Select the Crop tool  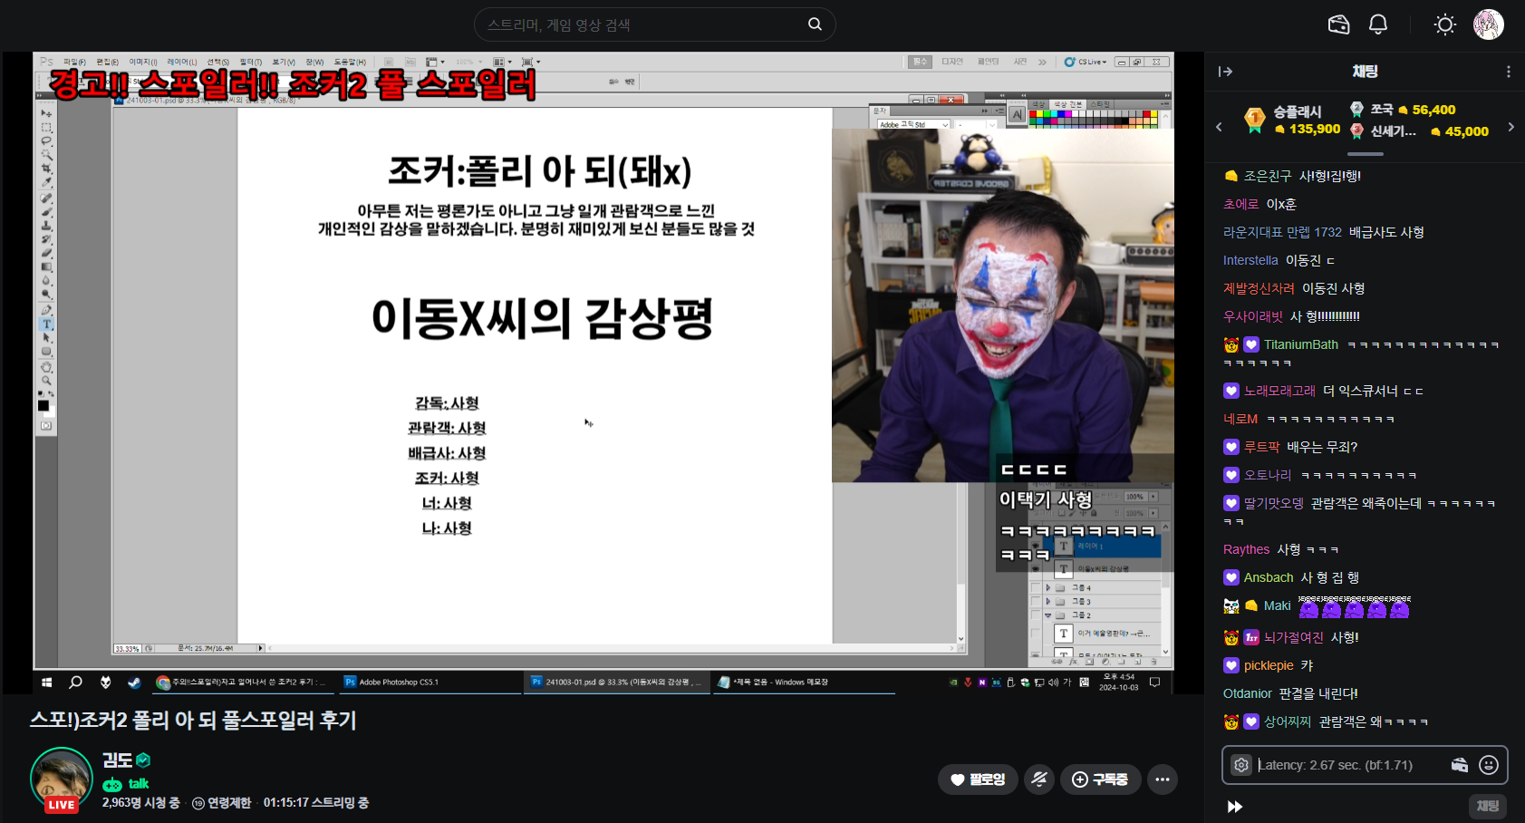tap(46, 169)
